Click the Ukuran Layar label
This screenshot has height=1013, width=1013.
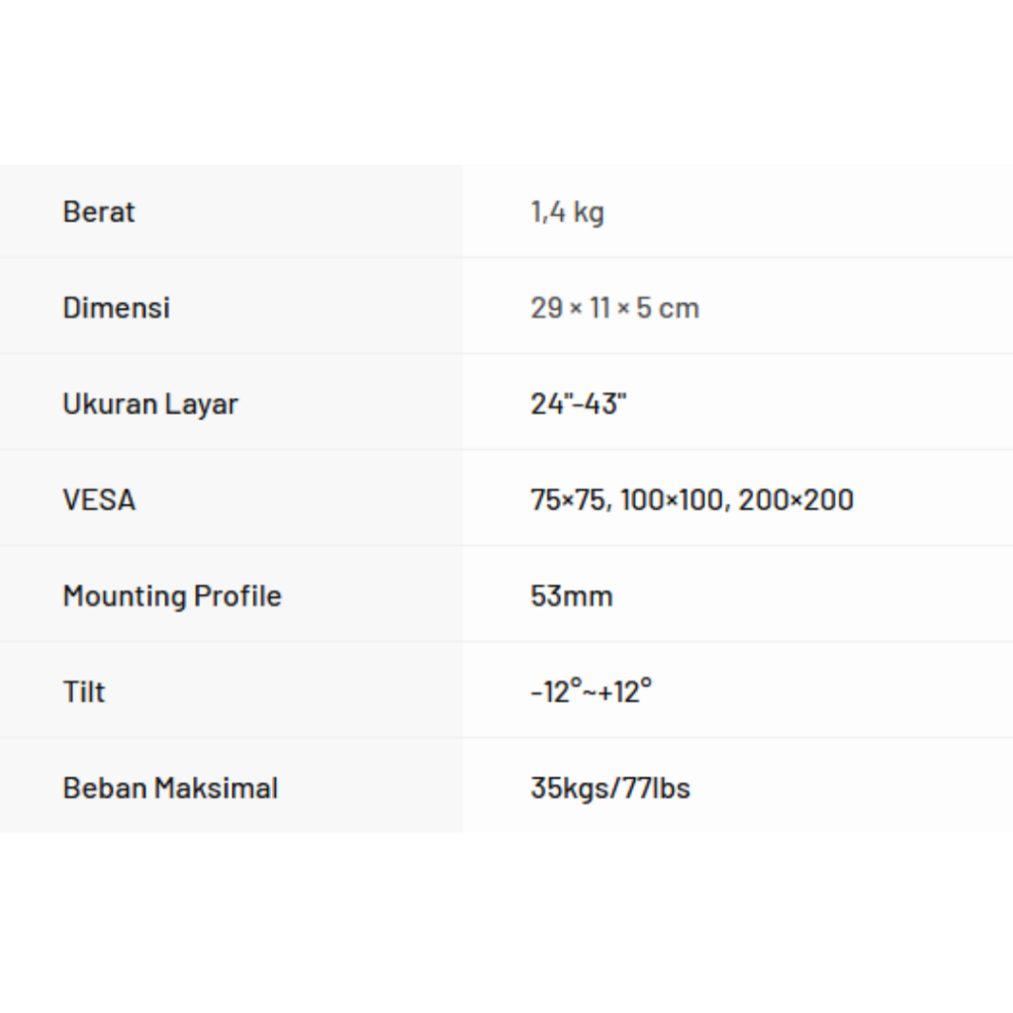tap(150, 404)
